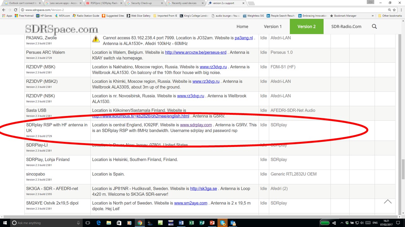405x227 pixels.
Task: Open File Explorer from the taskbar
Action: pyautogui.click(x=109, y=223)
